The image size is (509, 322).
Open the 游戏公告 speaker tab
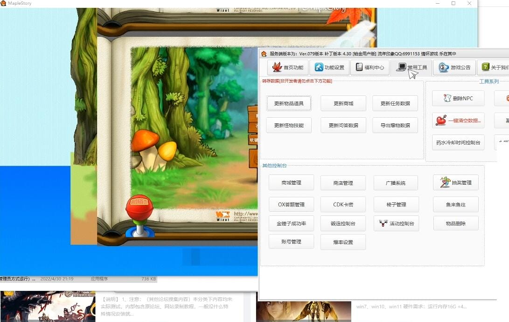[454, 67]
